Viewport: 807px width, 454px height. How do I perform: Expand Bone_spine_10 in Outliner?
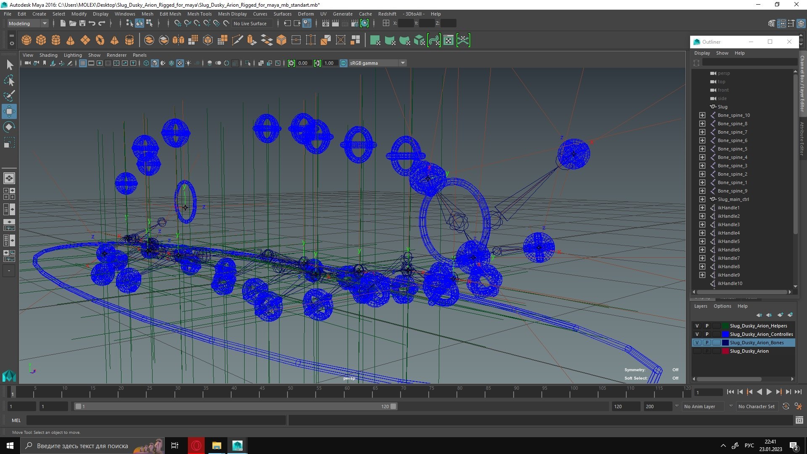(702, 115)
